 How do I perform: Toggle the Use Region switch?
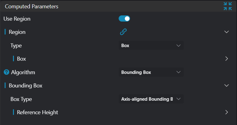(x=124, y=19)
